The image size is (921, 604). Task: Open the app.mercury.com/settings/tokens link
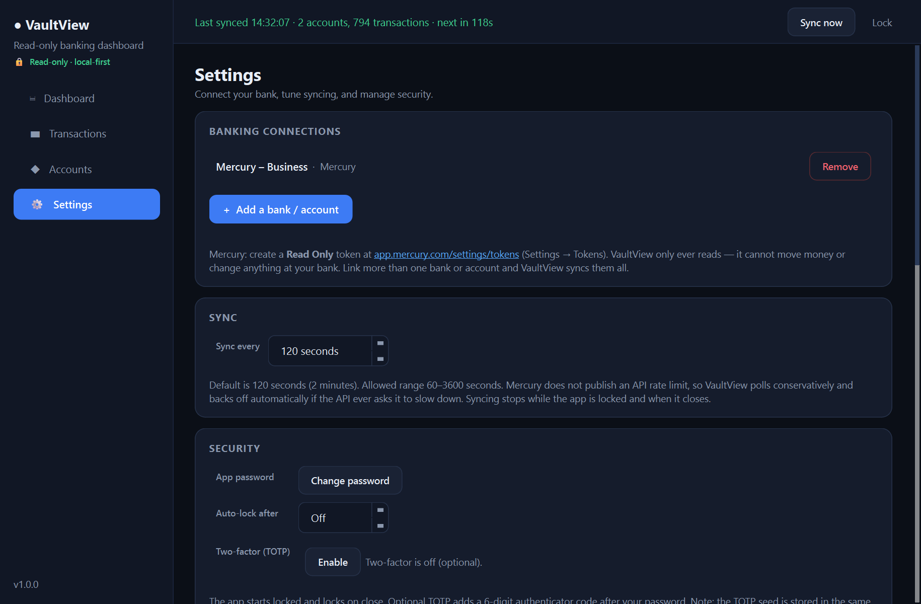(x=446, y=255)
